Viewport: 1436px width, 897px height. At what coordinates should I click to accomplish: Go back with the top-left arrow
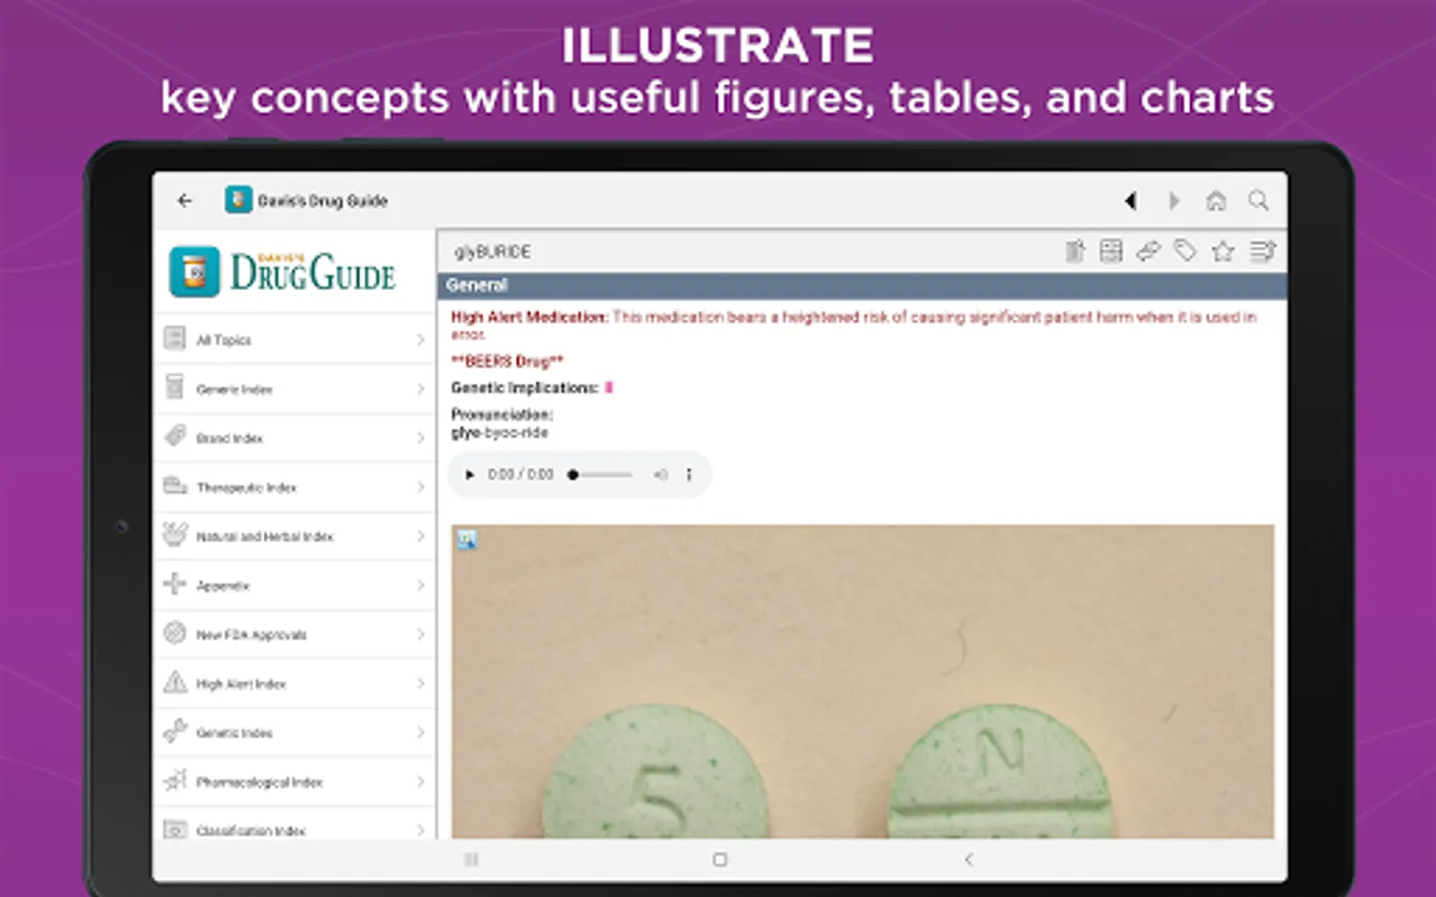coord(184,200)
